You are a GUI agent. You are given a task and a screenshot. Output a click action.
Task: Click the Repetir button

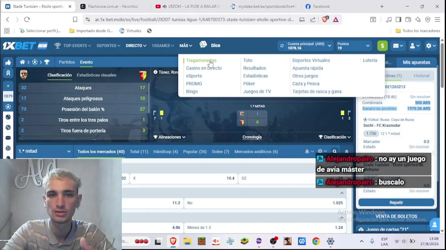tap(396, 202)
